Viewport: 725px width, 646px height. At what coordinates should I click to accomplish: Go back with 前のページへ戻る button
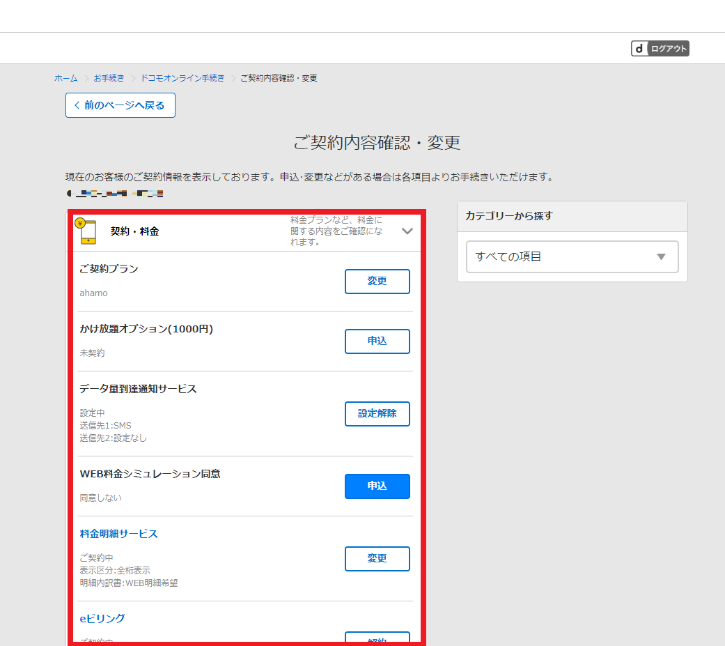click(x=120, y=105)
